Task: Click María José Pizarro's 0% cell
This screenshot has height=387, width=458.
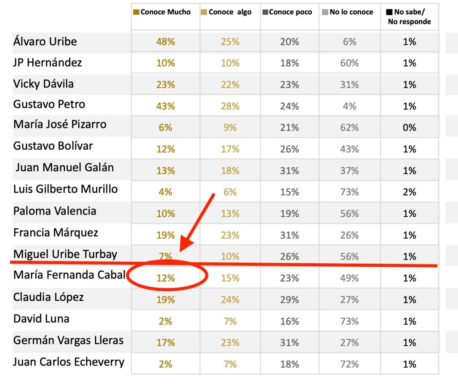Action: tap(409, 128)
